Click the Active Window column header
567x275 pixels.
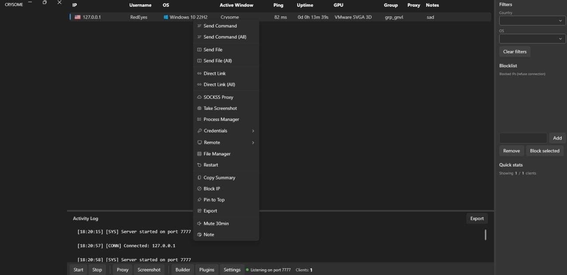point(237,5)
